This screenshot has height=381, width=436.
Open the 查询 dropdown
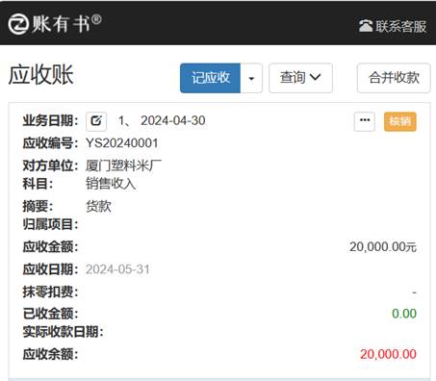coord(300,78)
